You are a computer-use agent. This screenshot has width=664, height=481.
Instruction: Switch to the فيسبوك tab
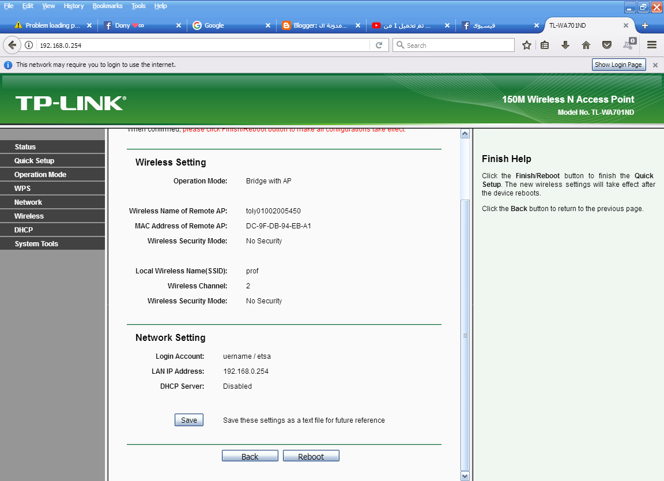point(499,25)
